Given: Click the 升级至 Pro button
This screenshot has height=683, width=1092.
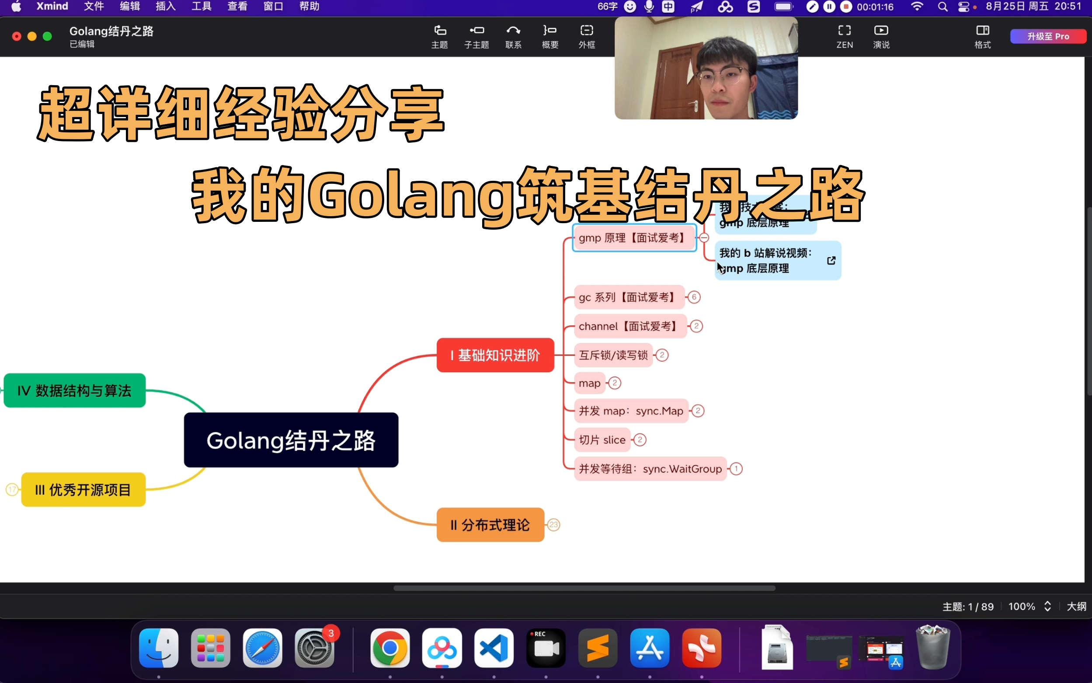Looking at the screenshot, I should click(x=1048, y=36).
